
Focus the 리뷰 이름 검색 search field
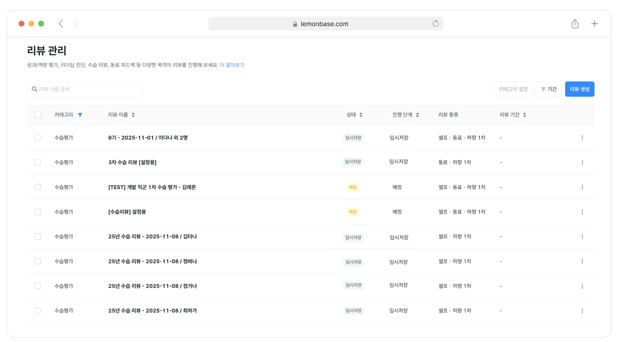point(84,89)
